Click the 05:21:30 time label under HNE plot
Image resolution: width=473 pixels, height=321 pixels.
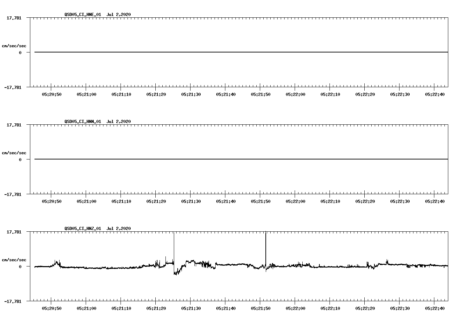tap(191, 94)
